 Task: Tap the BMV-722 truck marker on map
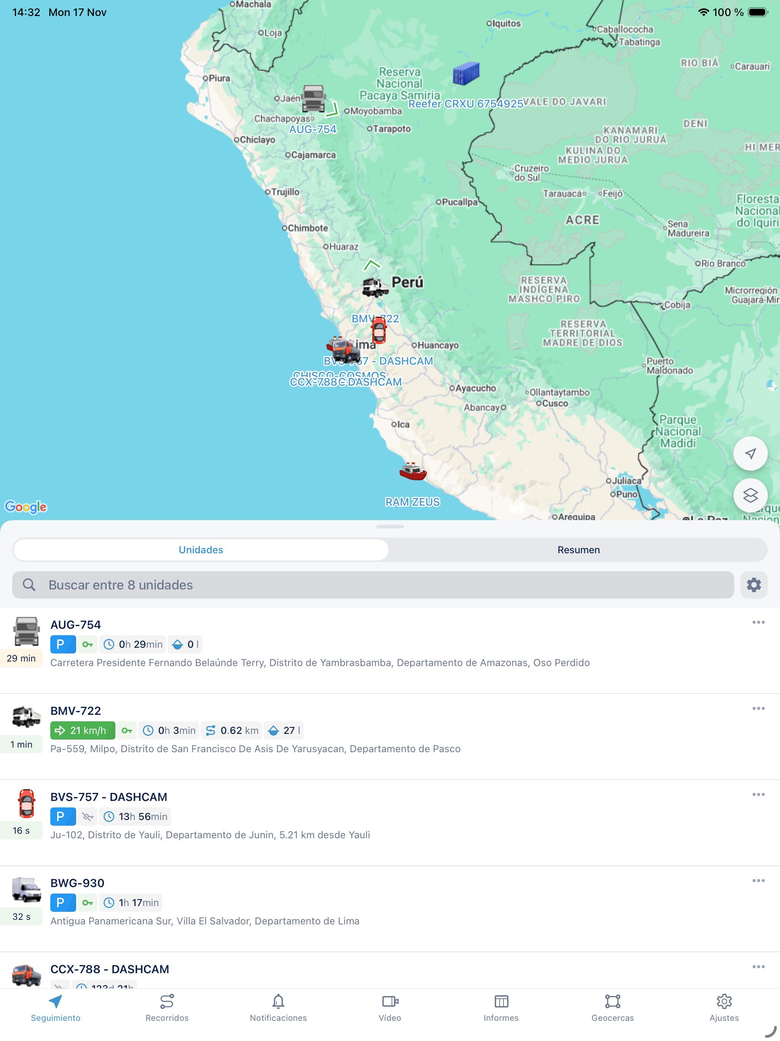[x=375, y=287]
